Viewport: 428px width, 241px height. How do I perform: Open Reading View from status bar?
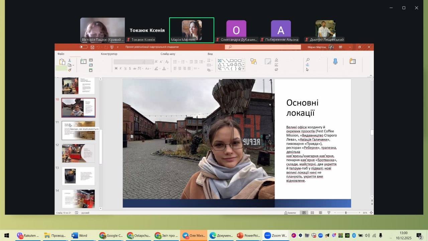[x=320, y=213]
